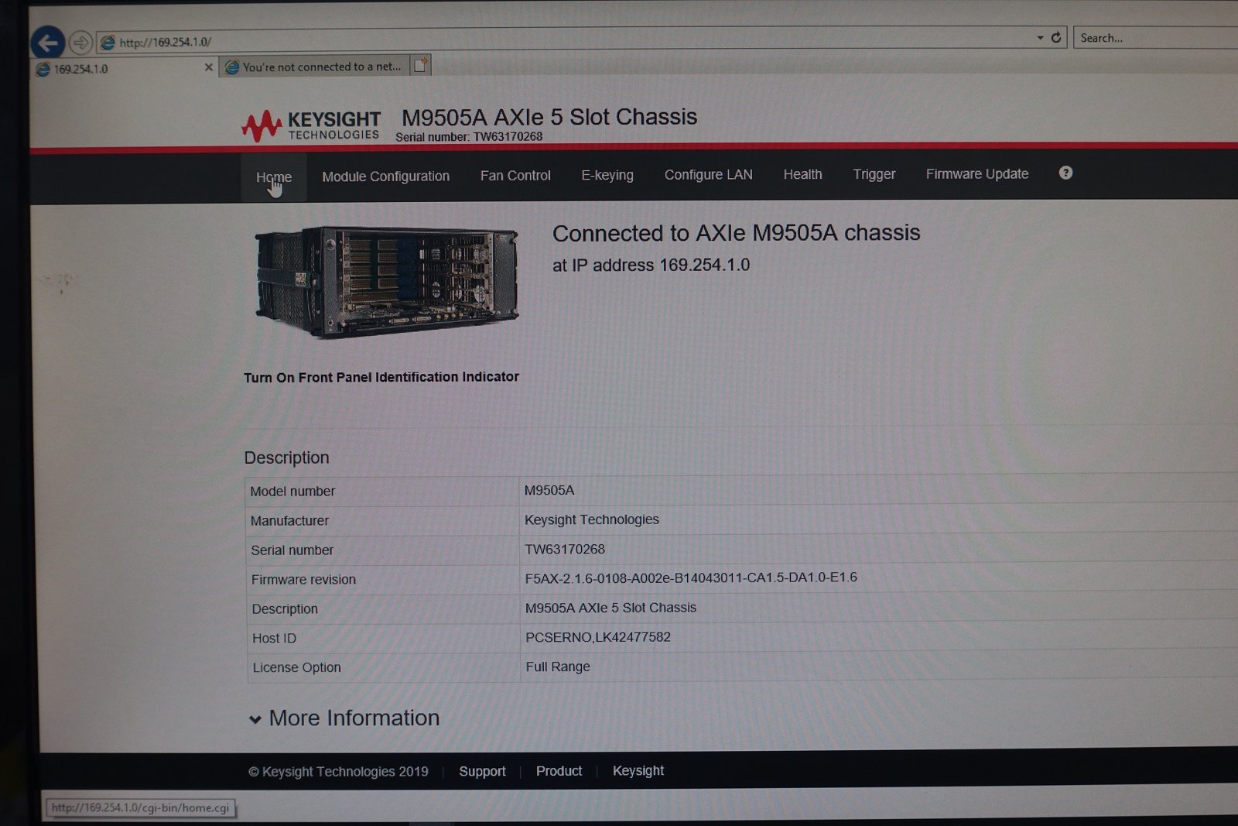Image resolution: width=1238 pixels, height=826 pixels.
Task: Open the Health page
Action: pyautogui.click(x=802, y=174)
